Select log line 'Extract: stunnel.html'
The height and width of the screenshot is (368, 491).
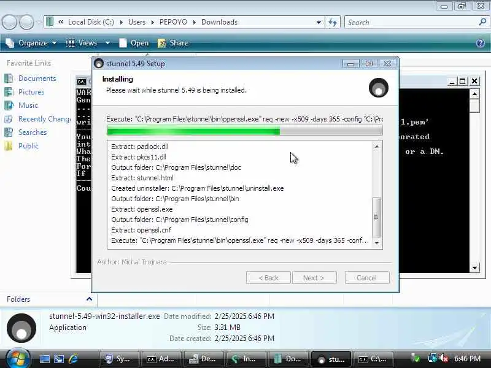[x=142, y=178]
